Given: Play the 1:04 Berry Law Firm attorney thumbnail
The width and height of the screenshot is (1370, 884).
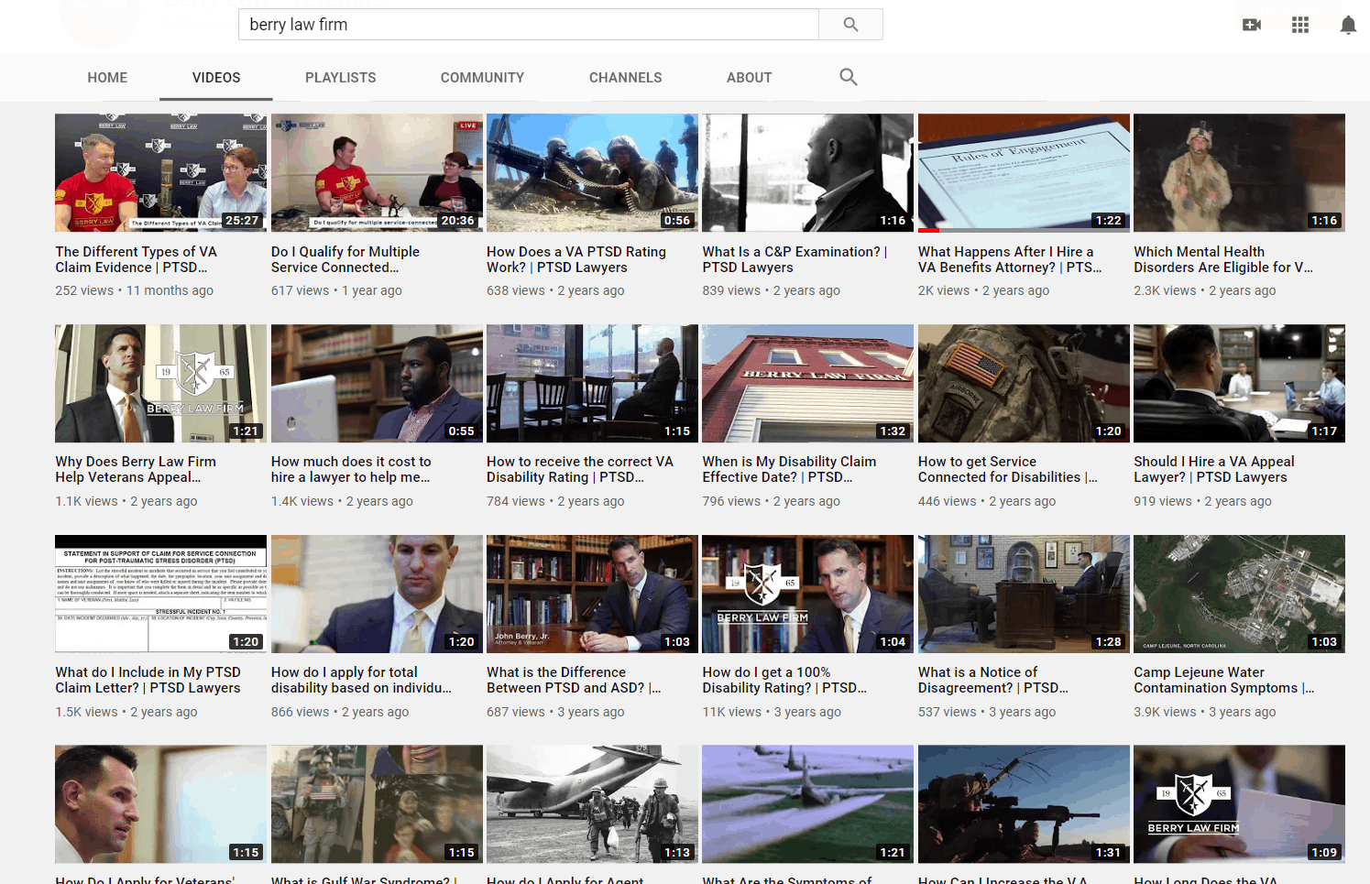Looking at the screenshot, I should [x=807, y=594].
